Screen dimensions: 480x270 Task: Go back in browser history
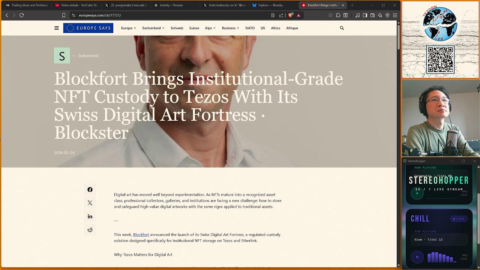(x=7, y=15)
